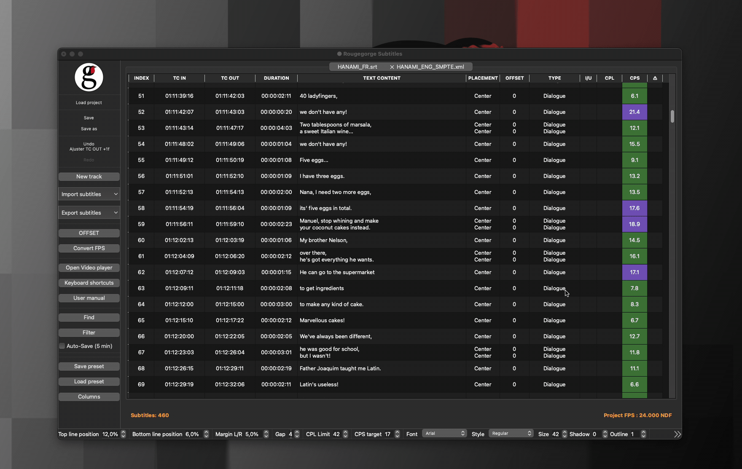This screenshot has height=469, width=742.
Task: Click the Top line position stepper
Action: tap(123, 434)
